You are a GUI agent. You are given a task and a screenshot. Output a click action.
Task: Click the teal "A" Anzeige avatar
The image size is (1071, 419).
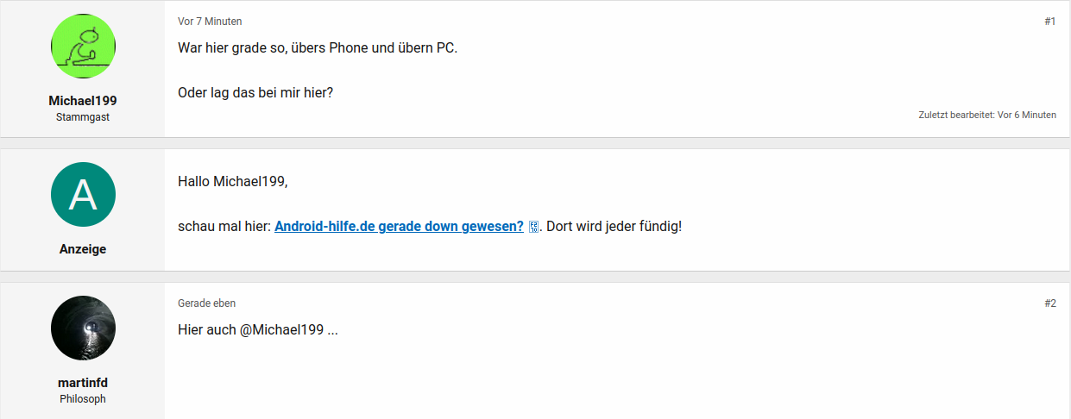(83, 194)
